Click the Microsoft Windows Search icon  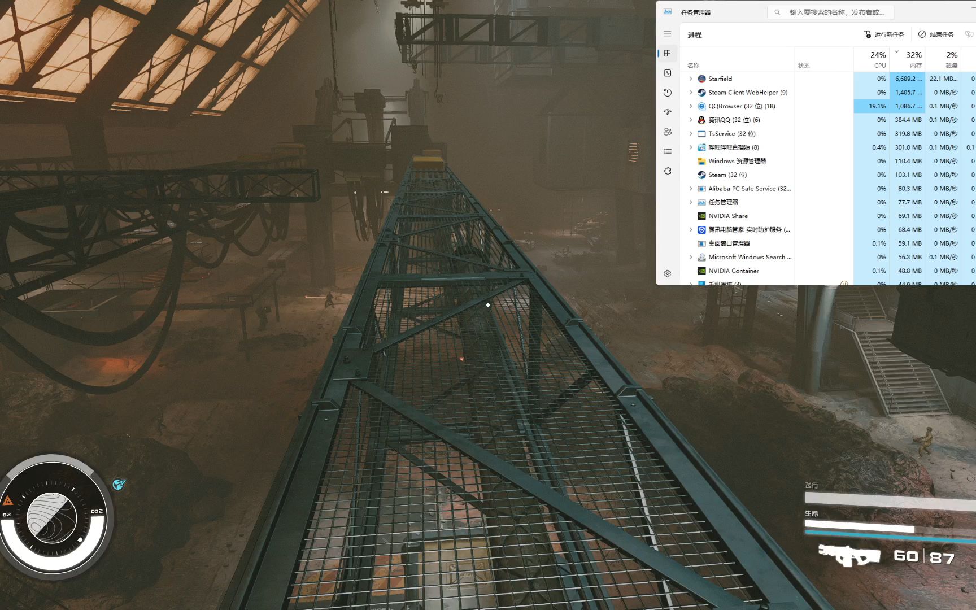[701, 257]
